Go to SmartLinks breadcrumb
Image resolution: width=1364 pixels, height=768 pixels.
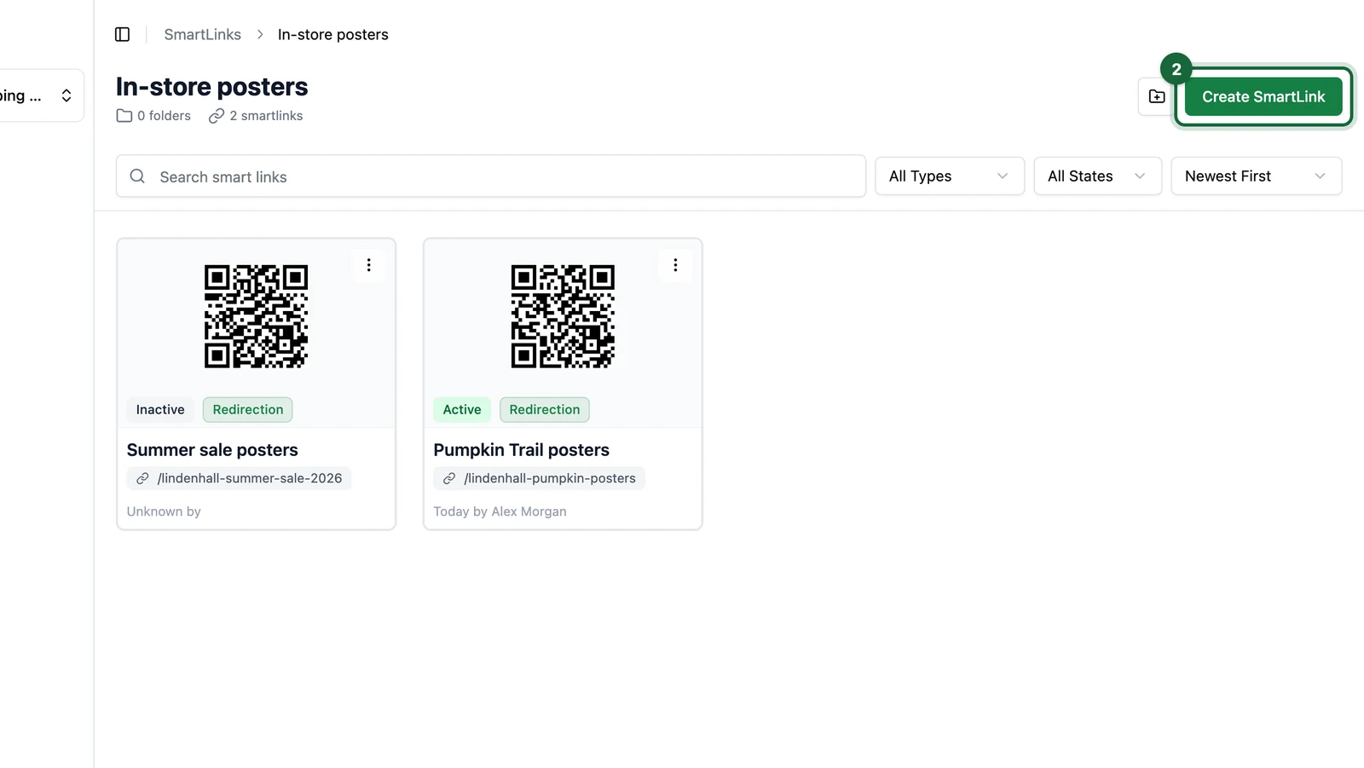coord(202,34)
